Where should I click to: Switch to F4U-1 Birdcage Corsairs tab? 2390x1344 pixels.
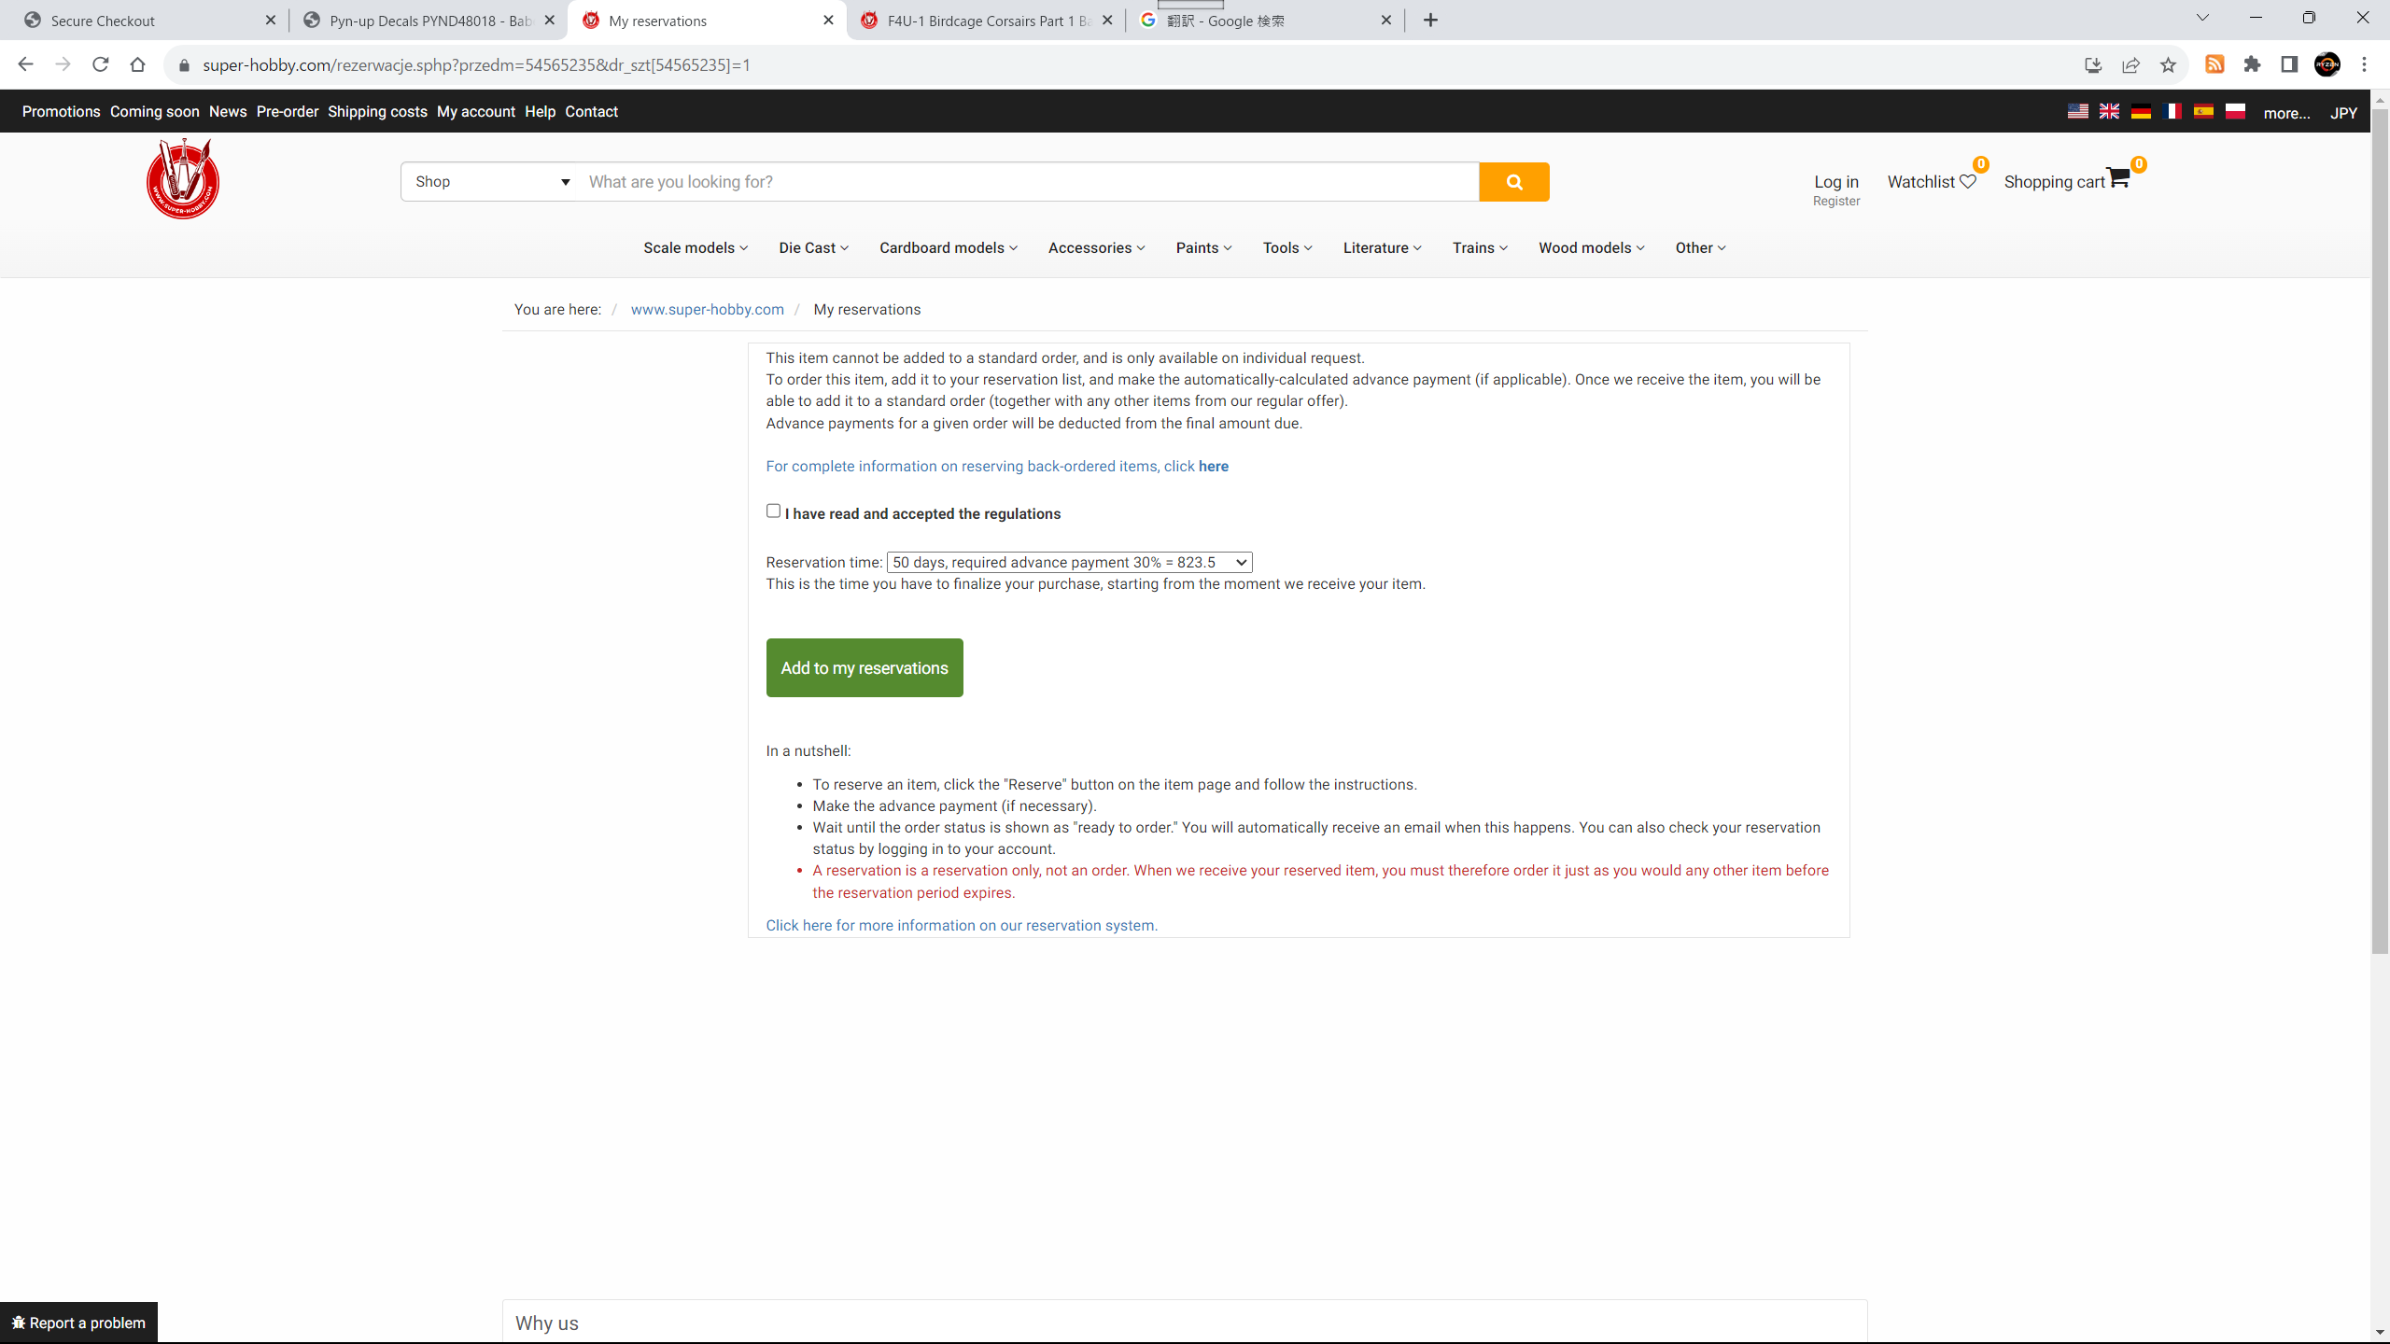click(985, 20)
